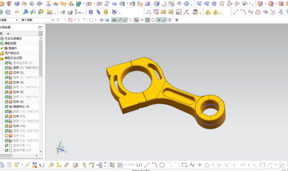Open dropdown arrow next to binoculars icon
This screenshot has width=288, height=171.
tap(201, 14)
